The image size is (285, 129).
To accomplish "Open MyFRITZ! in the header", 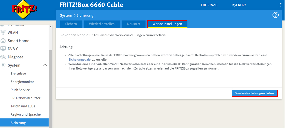I will click(x=239, y=5).
